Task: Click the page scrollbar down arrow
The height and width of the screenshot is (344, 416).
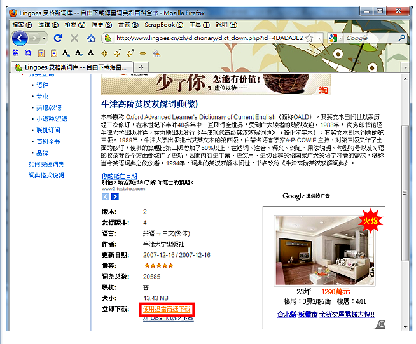Action: pyautogui.click(x=405, y=327)
